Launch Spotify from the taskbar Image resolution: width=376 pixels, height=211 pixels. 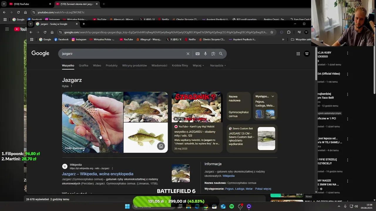point(231,206)
